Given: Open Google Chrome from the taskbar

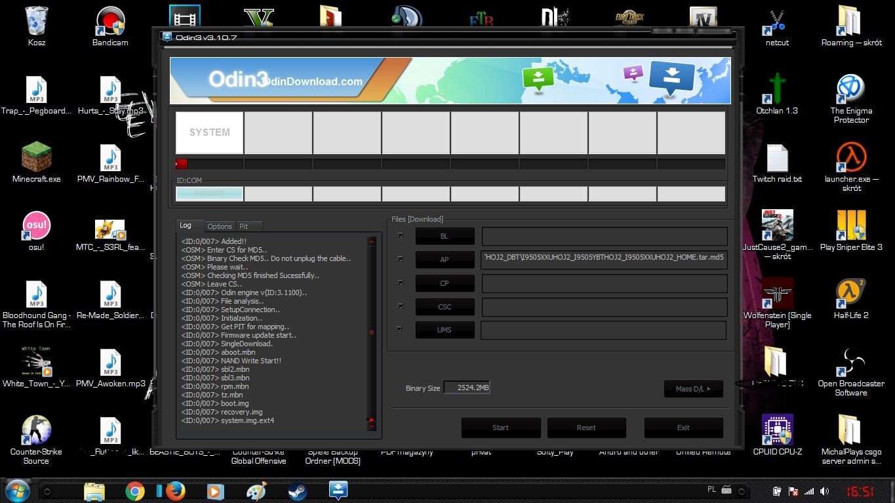Looking at the screenshot, I should [x=135, y=491].
